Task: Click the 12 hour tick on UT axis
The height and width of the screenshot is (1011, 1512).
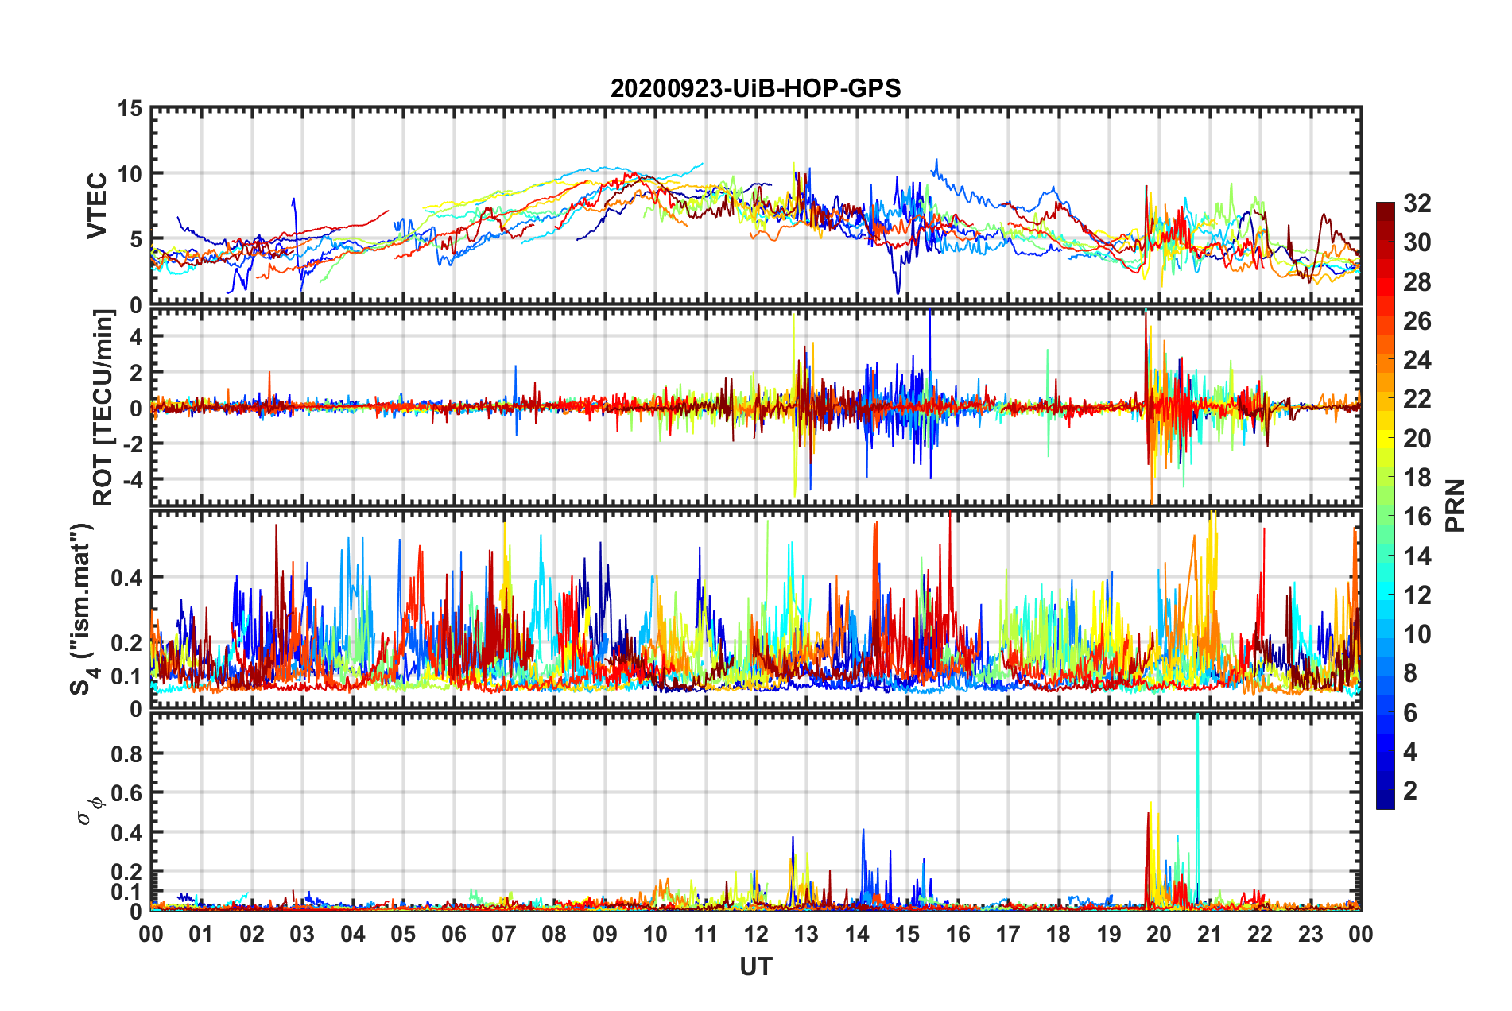Action: point(755,934)
